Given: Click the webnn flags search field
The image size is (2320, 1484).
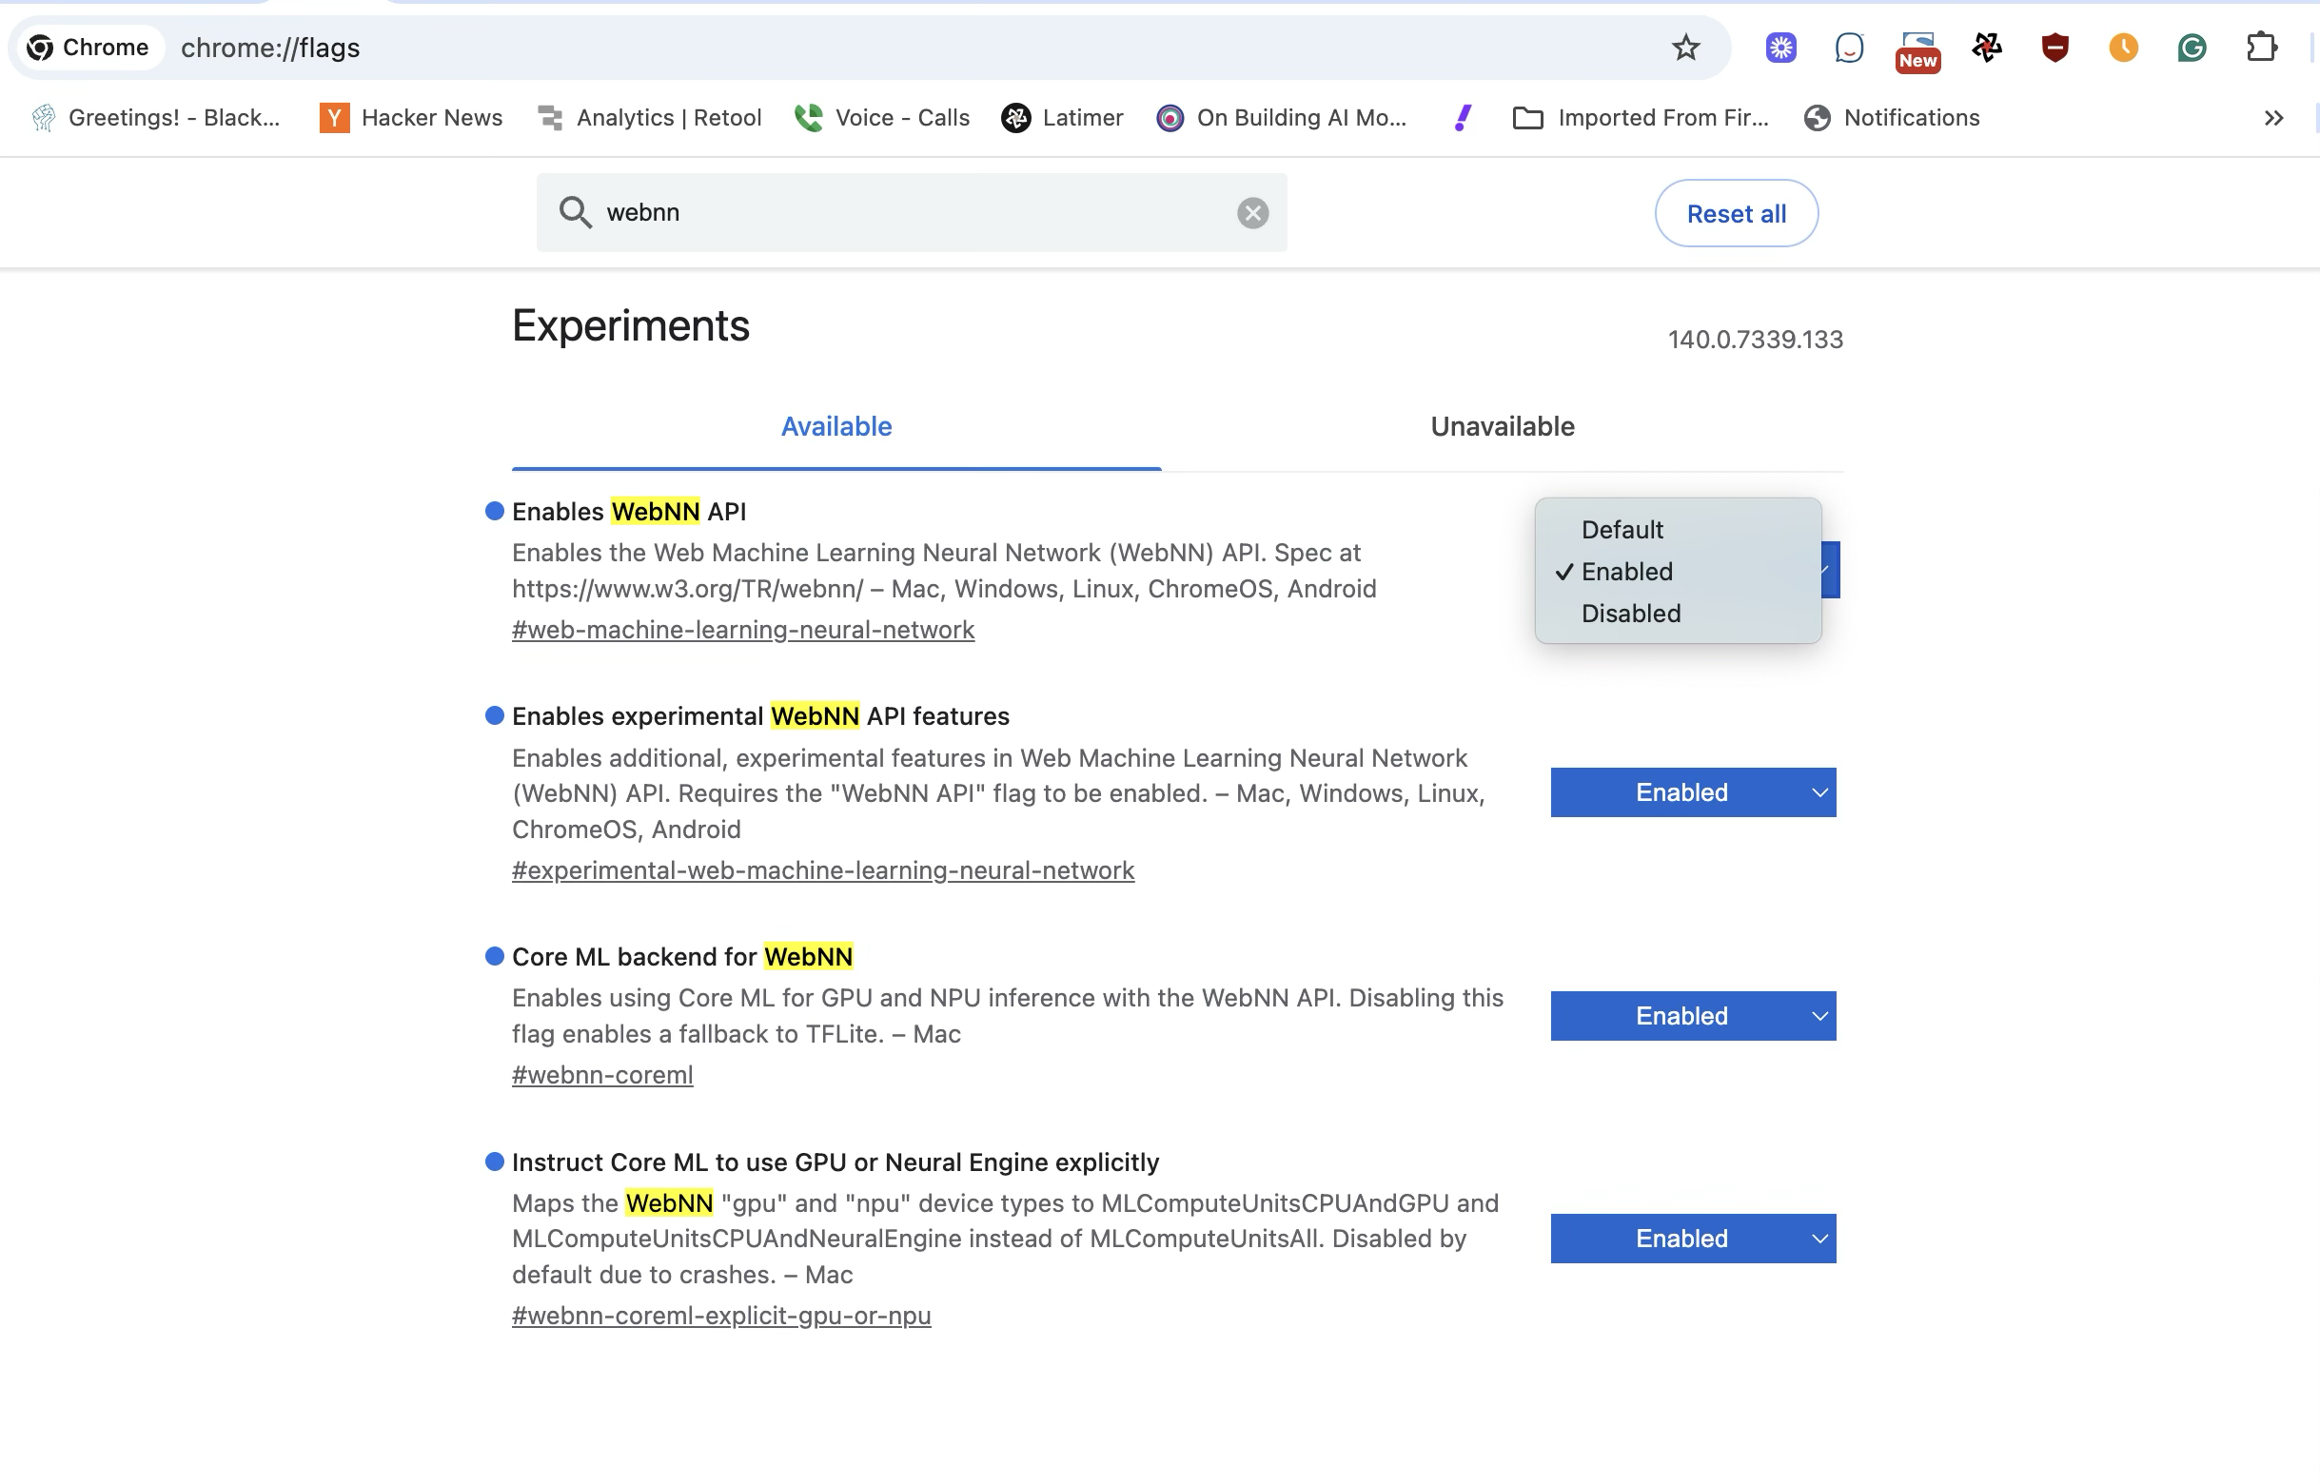Looking at the screenshot, I should point(906,212).
